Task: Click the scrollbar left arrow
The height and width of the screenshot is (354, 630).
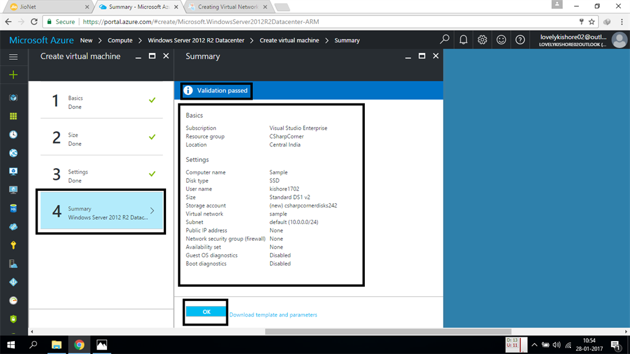Action: point(32,332)
